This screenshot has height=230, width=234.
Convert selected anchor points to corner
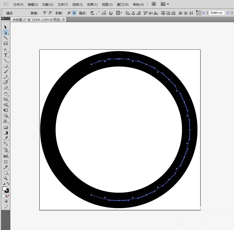point(45,13)
